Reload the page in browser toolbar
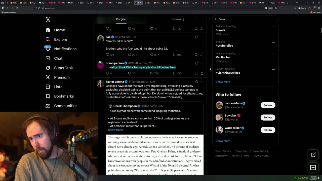322x181 pixels. 17,8
